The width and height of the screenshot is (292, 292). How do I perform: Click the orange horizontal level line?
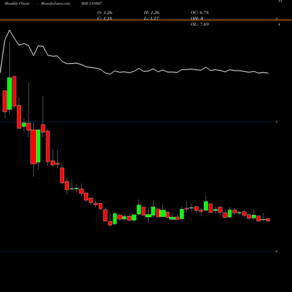click(x=146, y=20)
